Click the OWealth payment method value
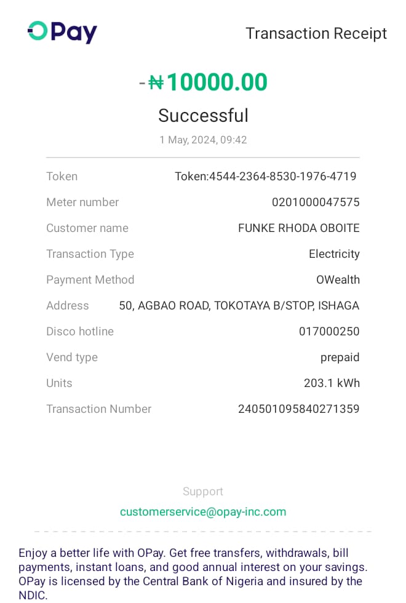406x603 pixels. pos(338,280)
